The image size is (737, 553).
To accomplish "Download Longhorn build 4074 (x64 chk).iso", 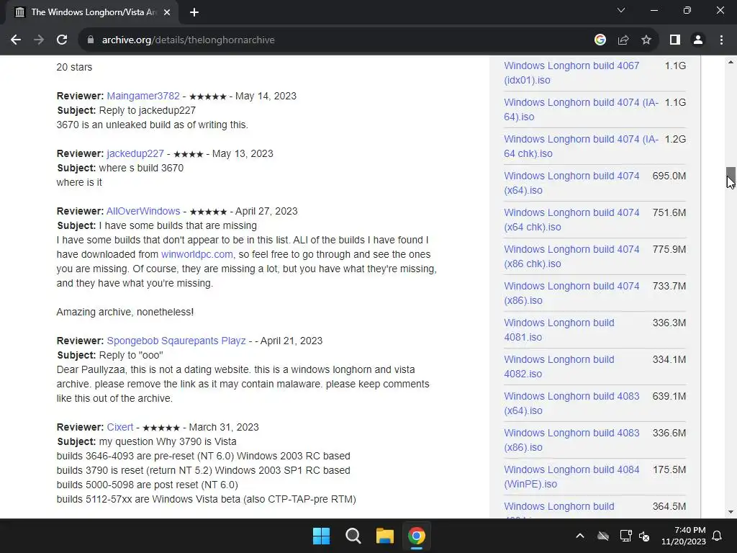I will tap(571, 220).
